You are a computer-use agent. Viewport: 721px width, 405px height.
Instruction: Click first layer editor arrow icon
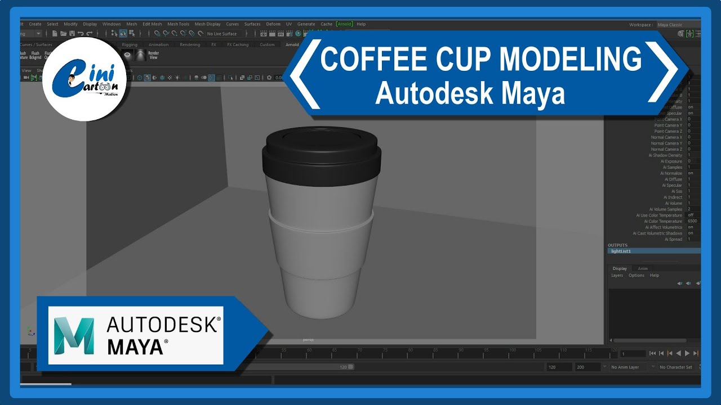click(x=680, y=283)
